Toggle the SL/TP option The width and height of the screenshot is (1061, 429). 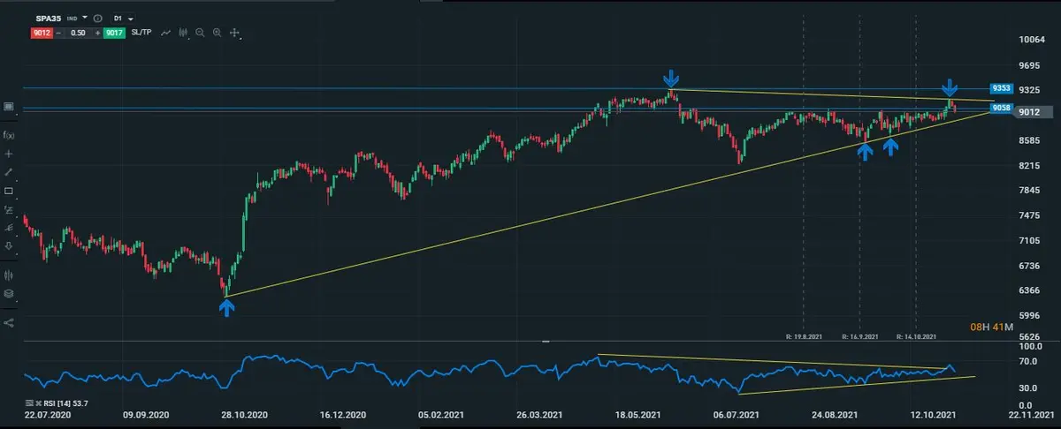(141, 33)
